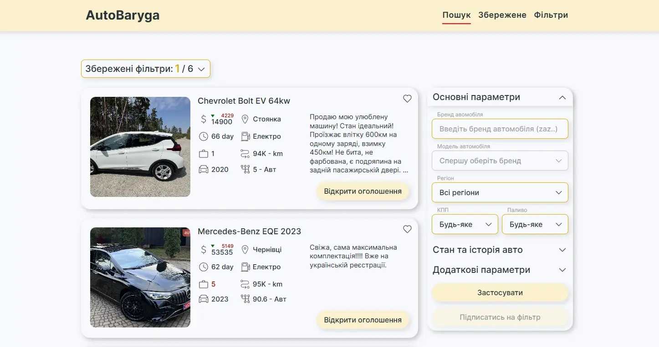Image resolution: width=659 pixels, height=347 pixels.
Task: Toggle the heart on Mercedes-Benz EQE listing
Action: tap(407, 229)
